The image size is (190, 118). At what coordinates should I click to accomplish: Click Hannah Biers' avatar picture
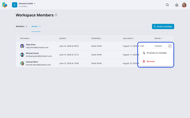coord(22,63)
